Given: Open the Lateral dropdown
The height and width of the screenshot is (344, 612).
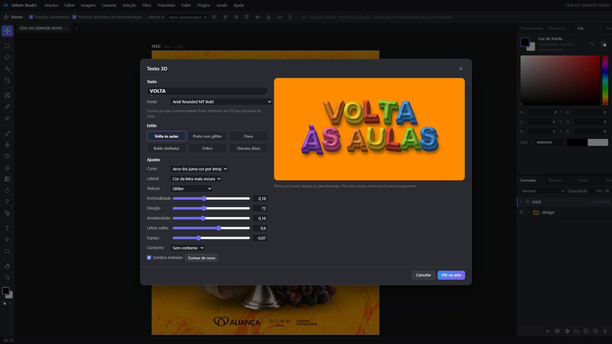Looking at the screenshot, I should tap(196, 179).
